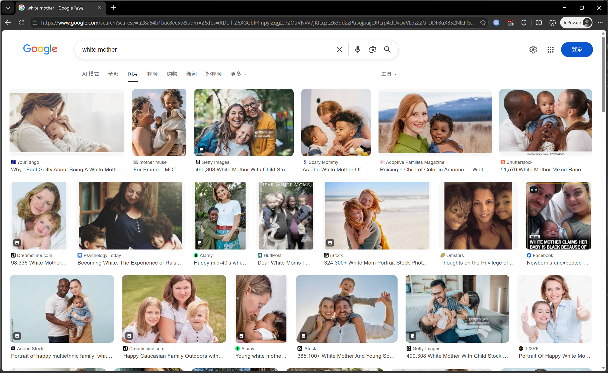Image resolution: width=608 pixels, height=373 pixels.
Task: Click the vertical page scrollbar thumb
Action: [x=603, y=75]
